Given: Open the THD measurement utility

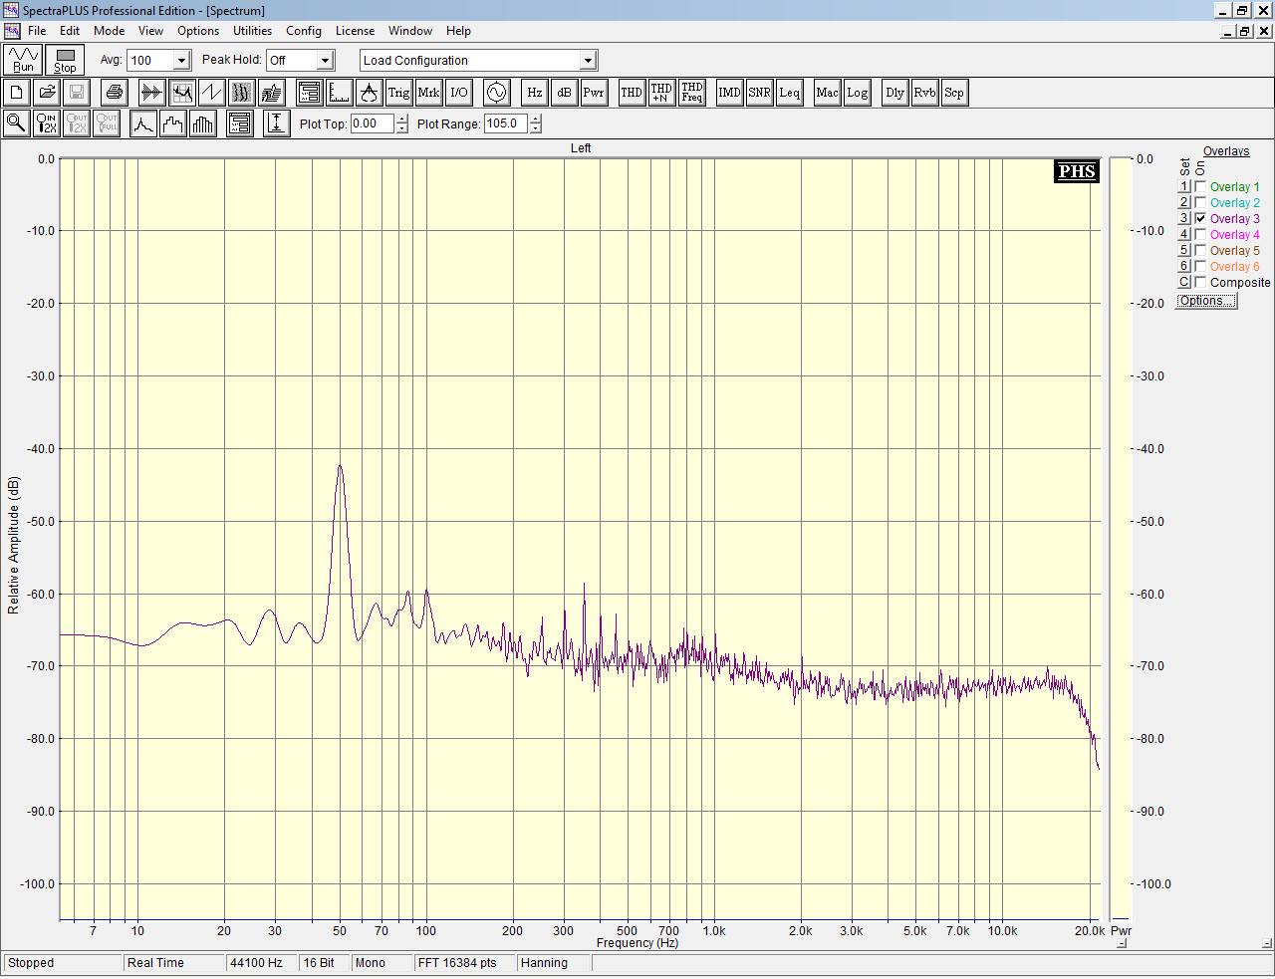Looking at the screenshot, I should pos(632,93).
